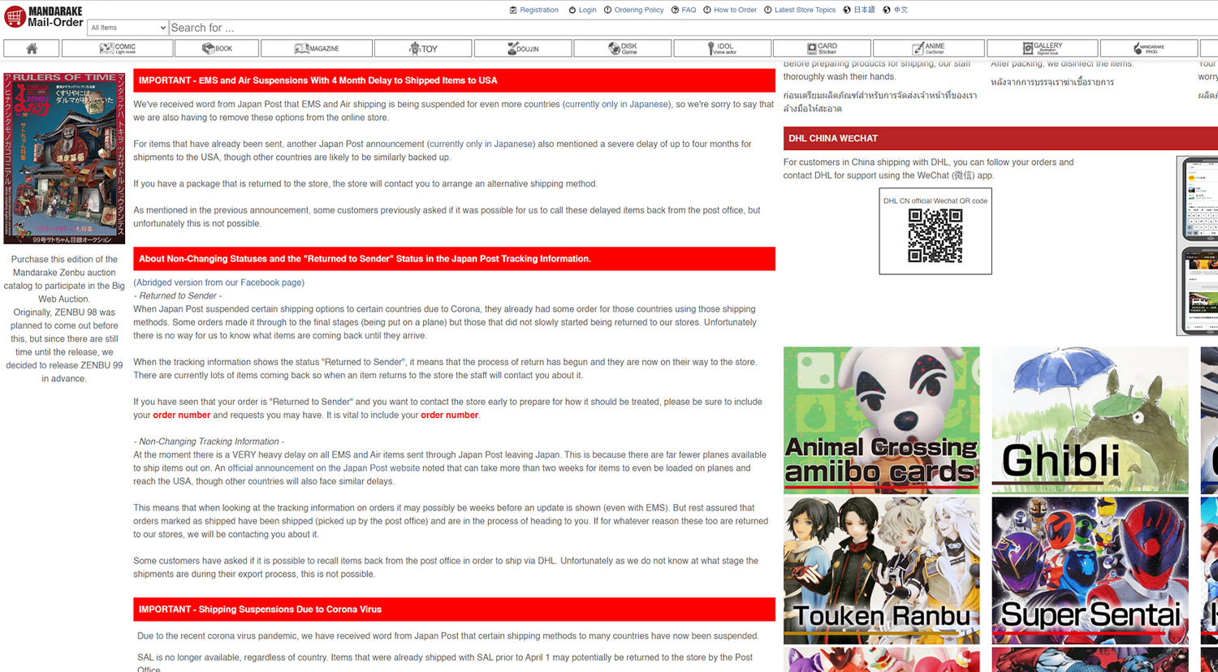Image resolution: width=1218 pixels, height=672 pixels.
Task: Click the How to Order icon
Action: [707, 10]
